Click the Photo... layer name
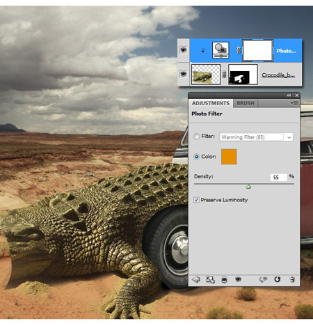This screenshot has width=313, height=326. pos(287,51)
